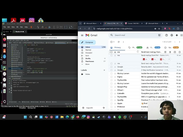
Task: Click the Compose button
Action: point(87,42)
